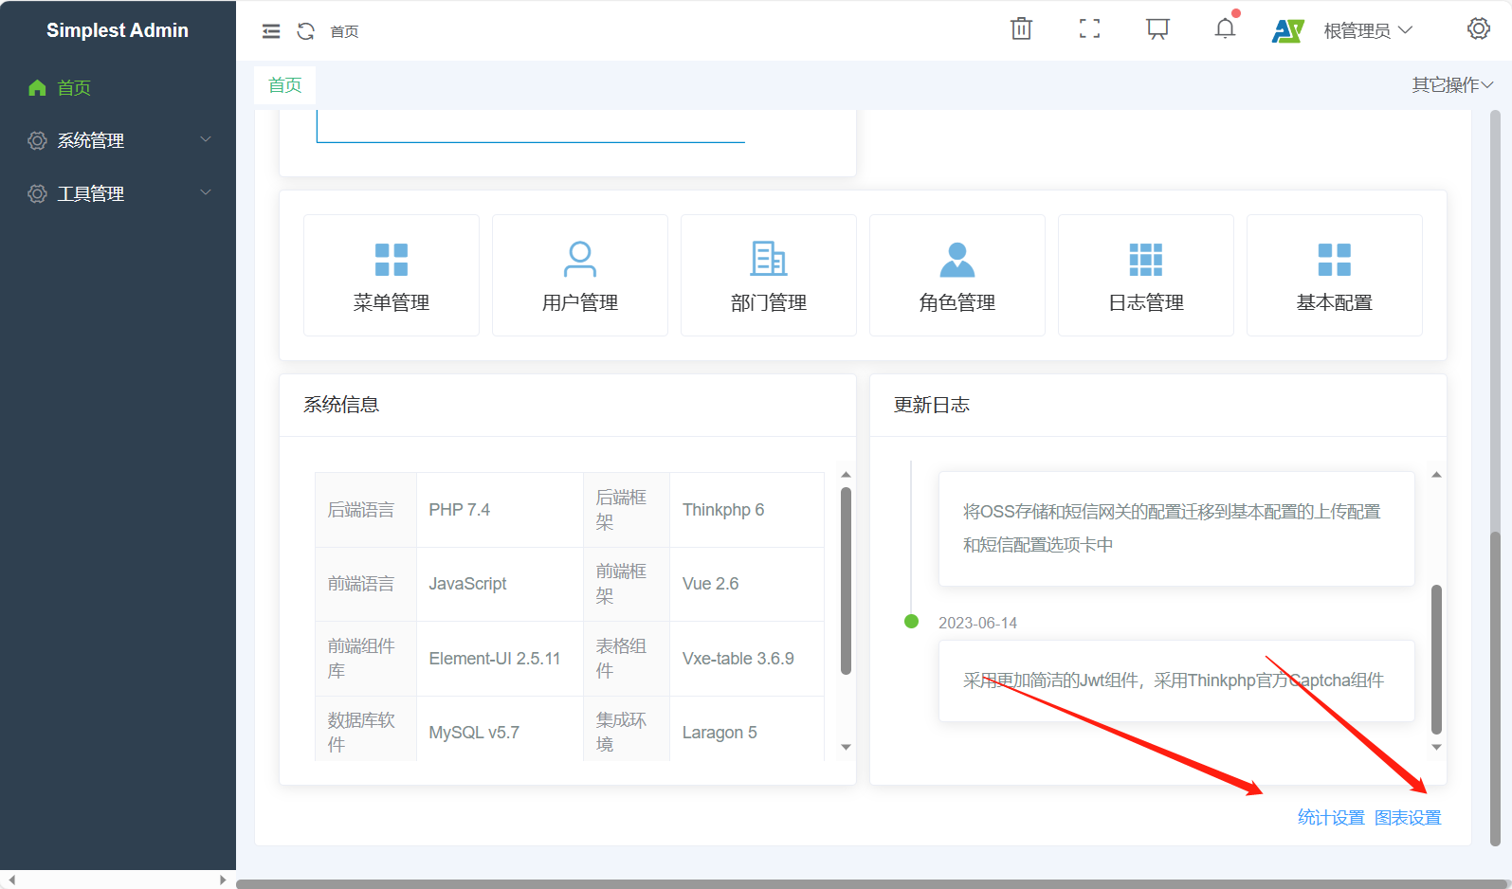Click the sidebar collapse hamburger icon
1512x889 pixels.
[x=271, y=31]
